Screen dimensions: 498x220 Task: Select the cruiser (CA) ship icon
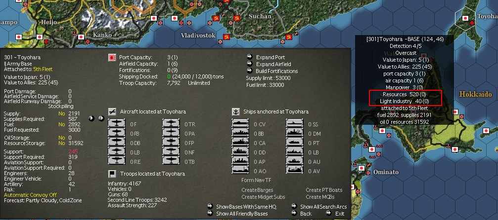(240, 143)
